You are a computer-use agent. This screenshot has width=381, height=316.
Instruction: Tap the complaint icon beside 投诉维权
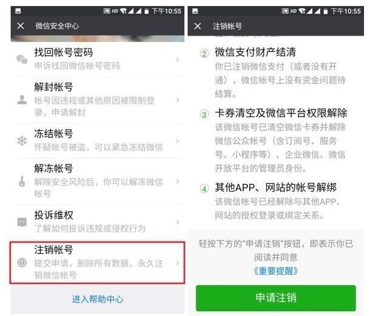click(22, 221)
